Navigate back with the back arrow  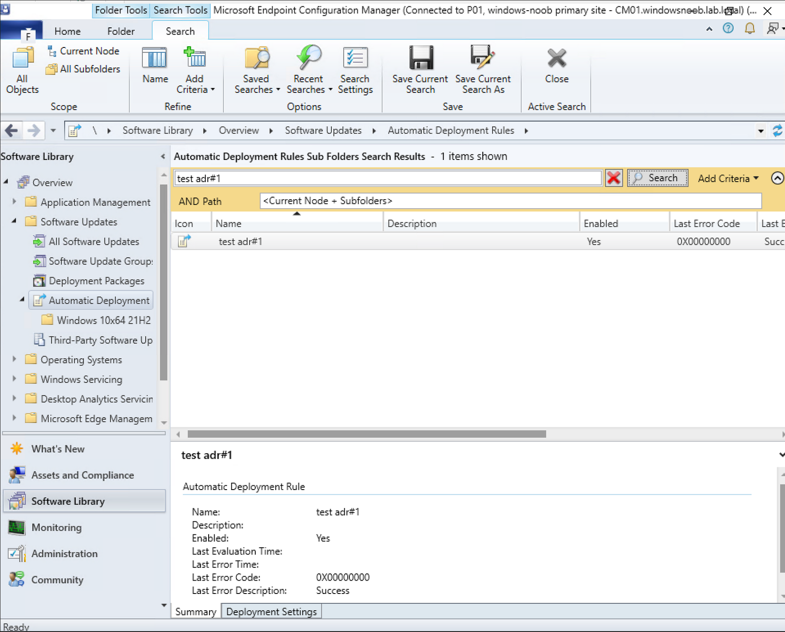click(x=12, y=130)
